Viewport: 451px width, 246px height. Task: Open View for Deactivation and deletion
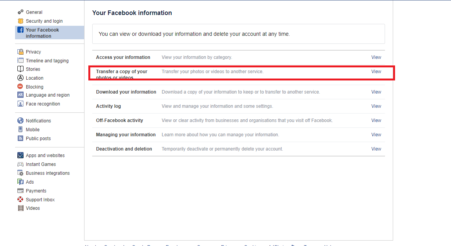click(x=376, y=149)
